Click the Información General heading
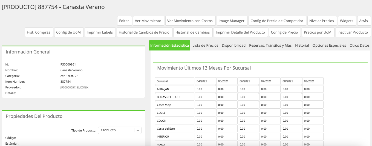Image resolution: width=372 pixels, height=146 pixels. (28, 52)
